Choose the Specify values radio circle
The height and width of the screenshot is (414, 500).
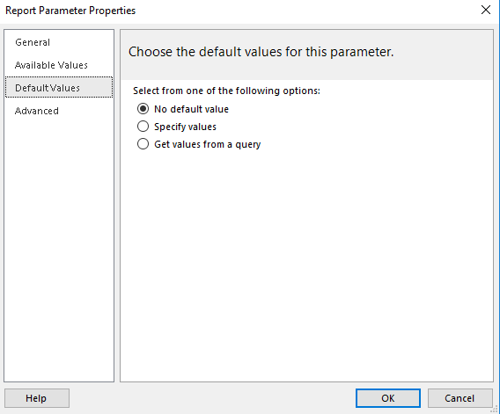coord(143,127)
